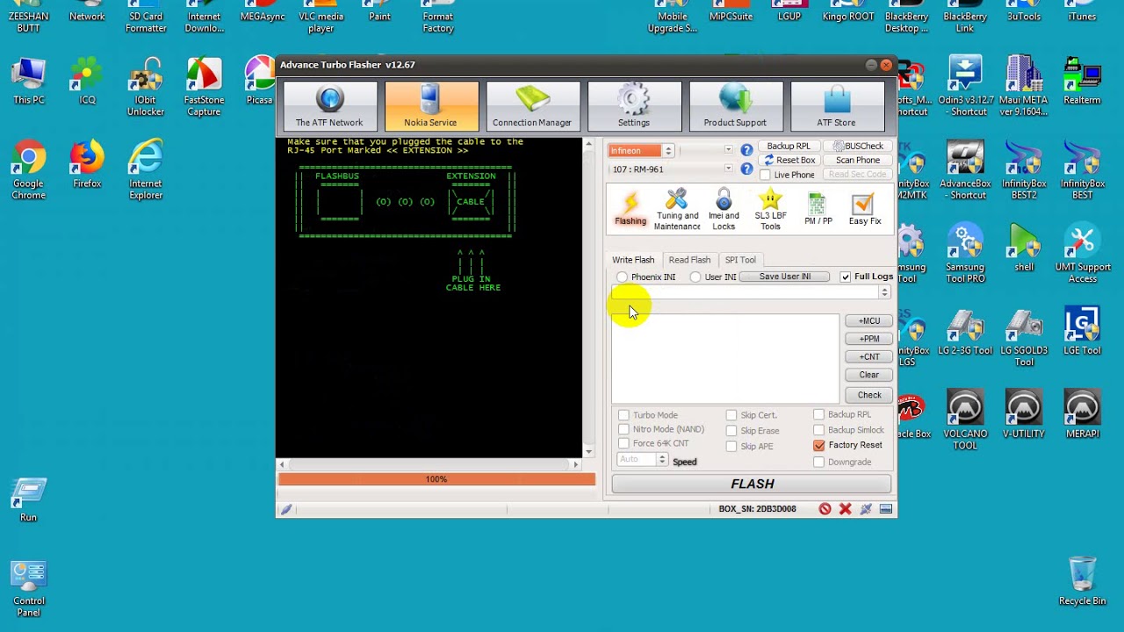Open MERAPI desktop shortcut
The image size is (1124, 632).
tap(1082, 414)
